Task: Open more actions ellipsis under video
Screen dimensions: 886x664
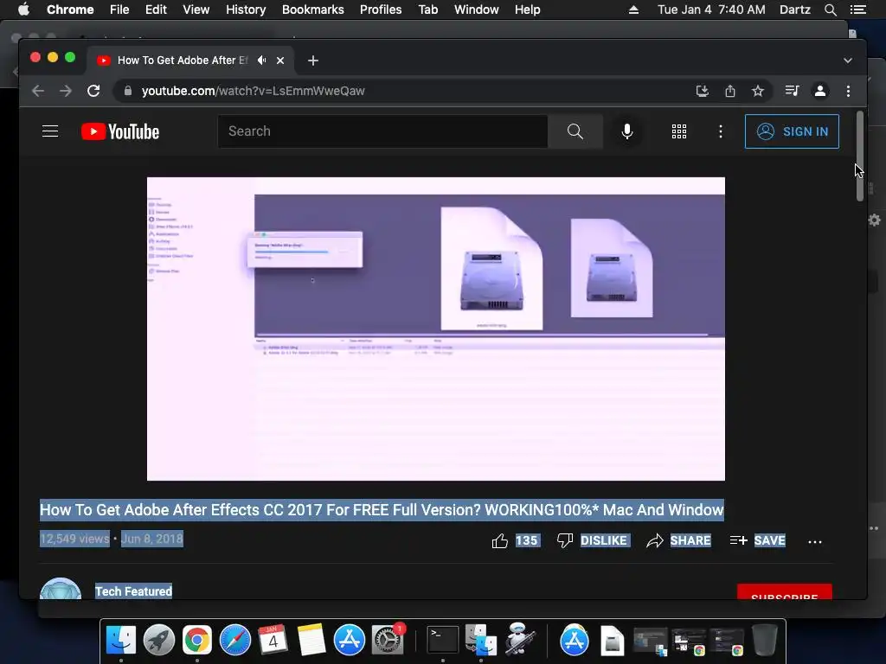Action: [x=815, y=542]
